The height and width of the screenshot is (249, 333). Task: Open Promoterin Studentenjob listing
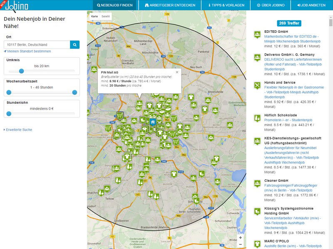pyautogui.click(x=288, y=120)
